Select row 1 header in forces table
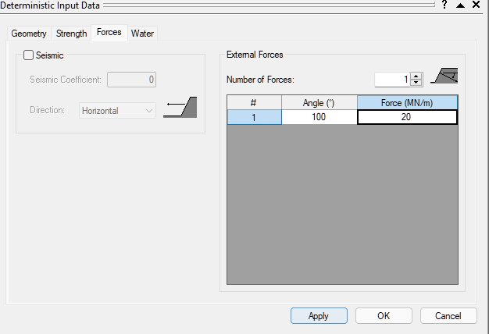This screenshot has width=489, height=334. [253, 117]
